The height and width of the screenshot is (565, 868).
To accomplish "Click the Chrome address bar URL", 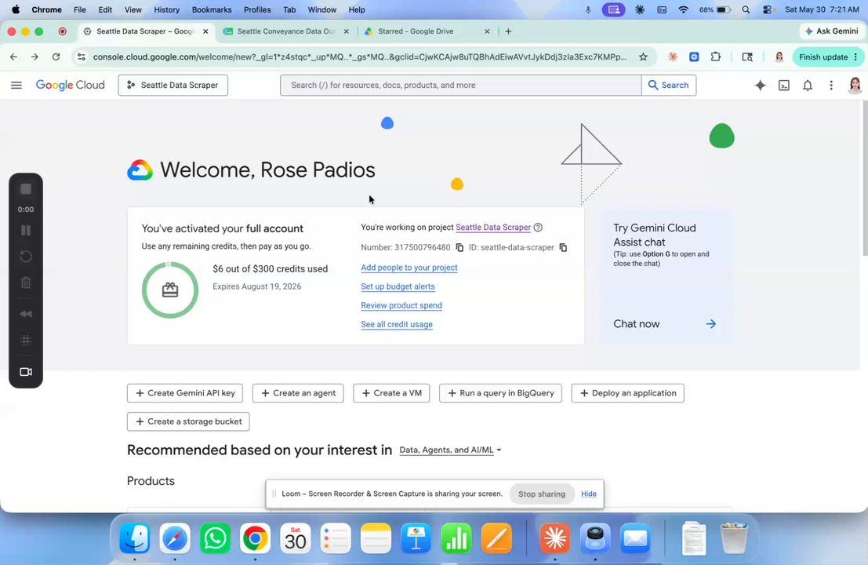I will pos(360,57).
